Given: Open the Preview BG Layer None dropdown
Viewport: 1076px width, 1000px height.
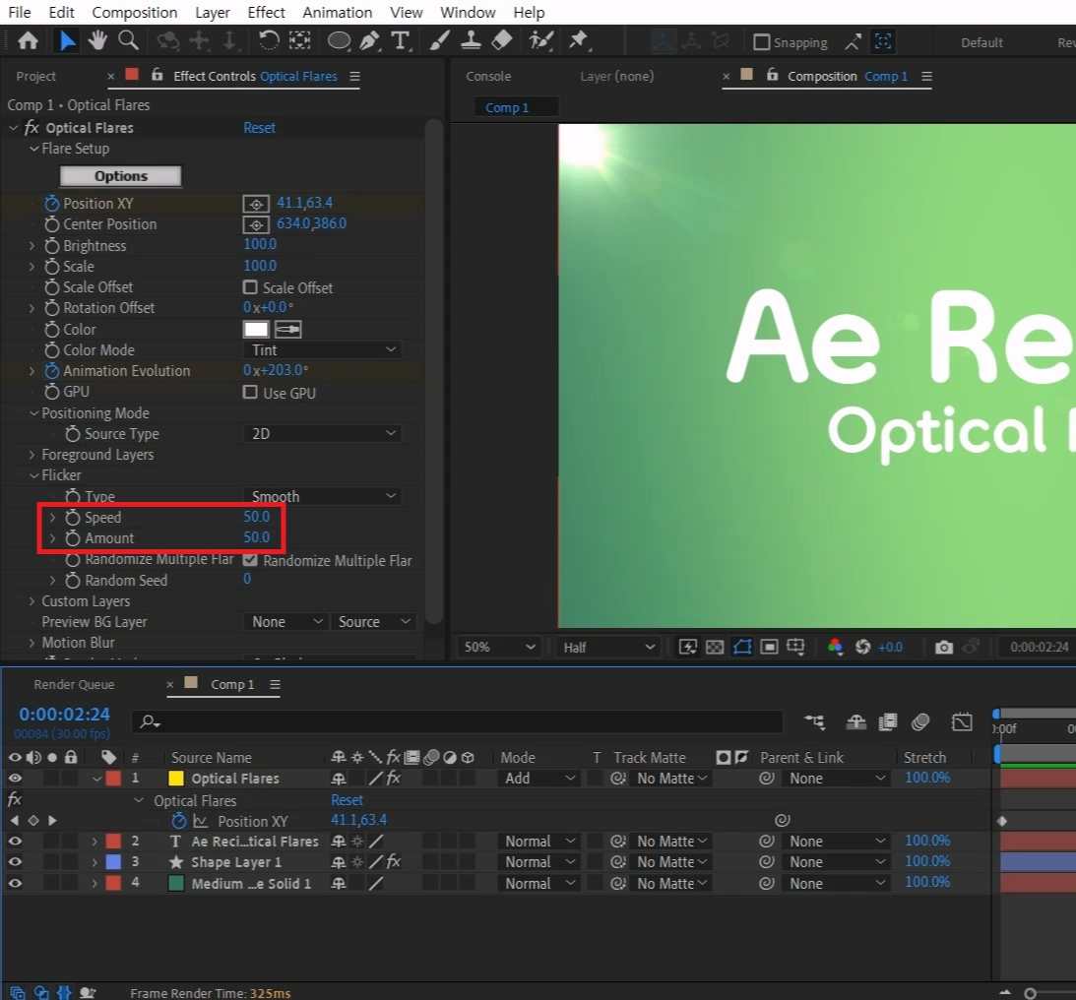Looking at the screenshot, I should point(285,621).
